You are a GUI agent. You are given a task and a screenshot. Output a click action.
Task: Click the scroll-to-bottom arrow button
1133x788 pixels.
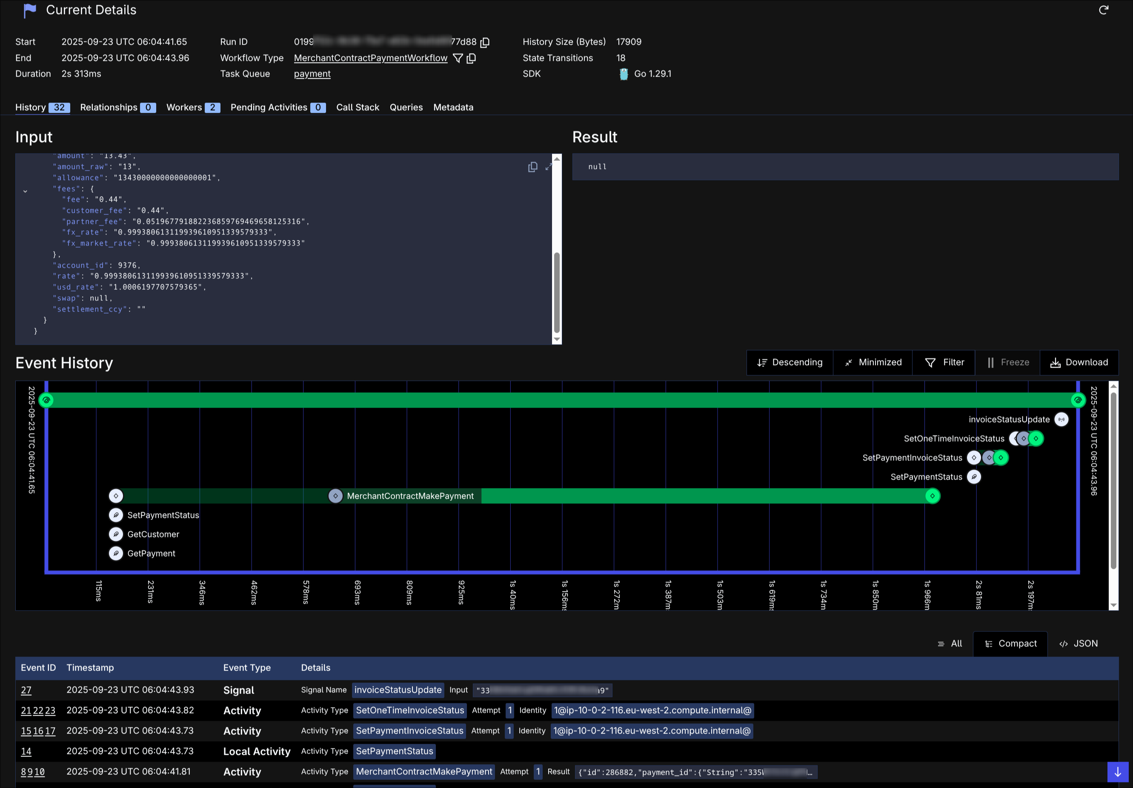point(1117,772)
